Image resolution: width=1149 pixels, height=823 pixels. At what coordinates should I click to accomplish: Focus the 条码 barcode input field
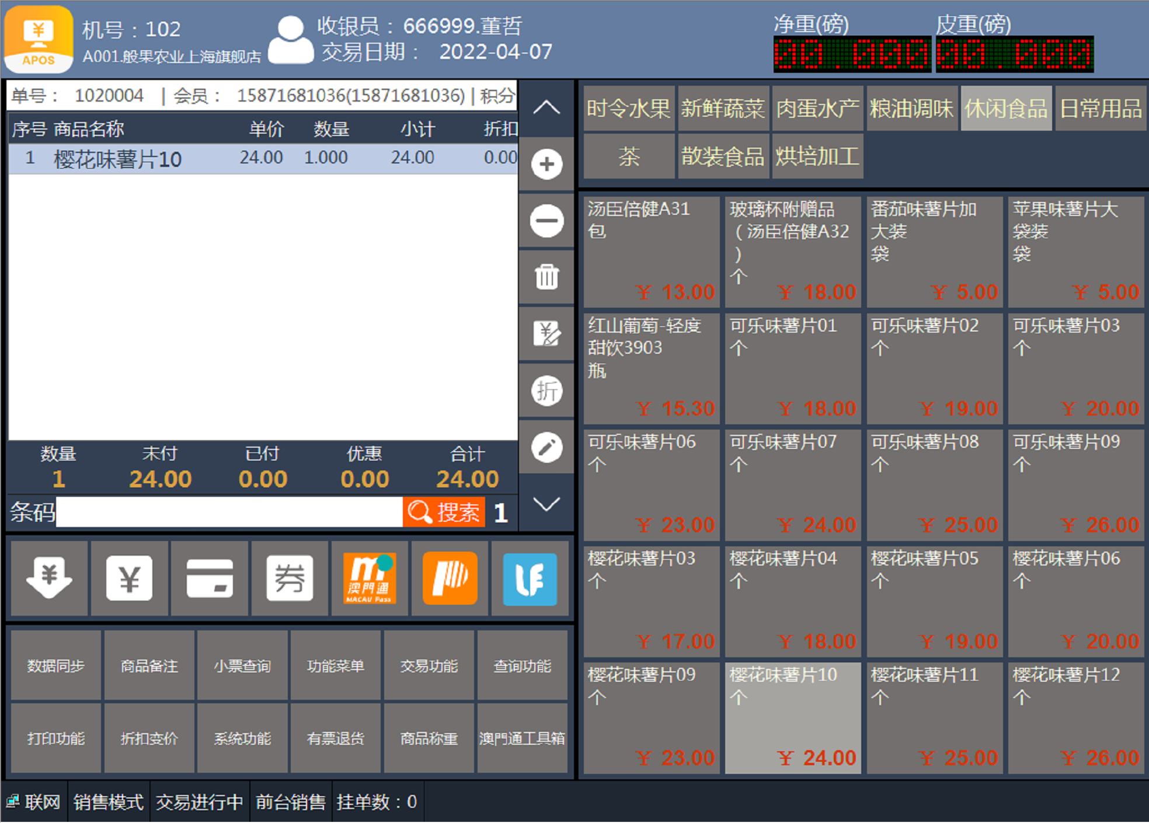tap(229, 512)
